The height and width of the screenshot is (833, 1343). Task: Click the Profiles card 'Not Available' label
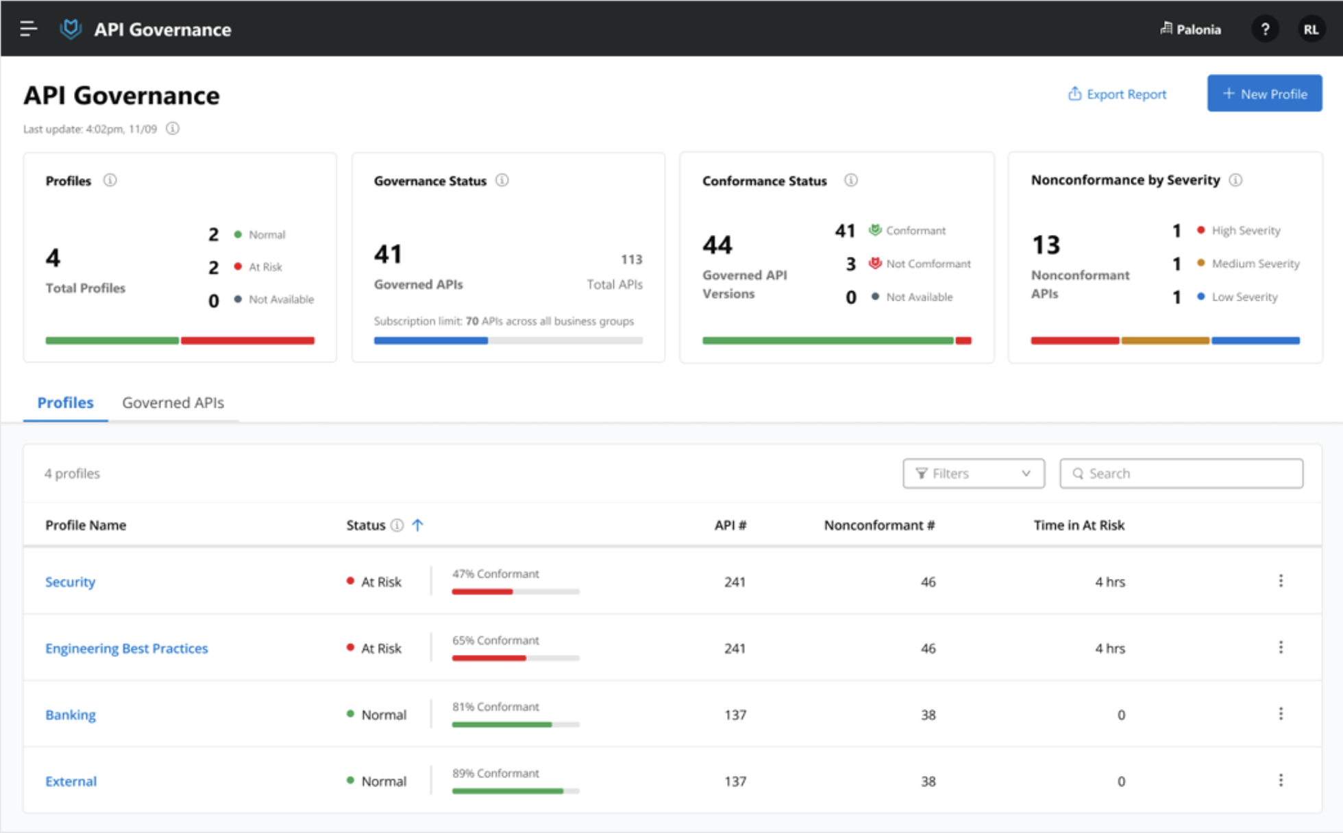281,299
